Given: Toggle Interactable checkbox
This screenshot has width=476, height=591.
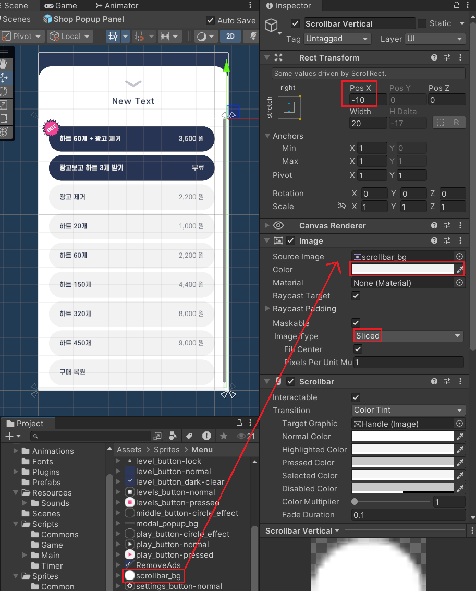Looking at the screenshot, I should [356, 397].
